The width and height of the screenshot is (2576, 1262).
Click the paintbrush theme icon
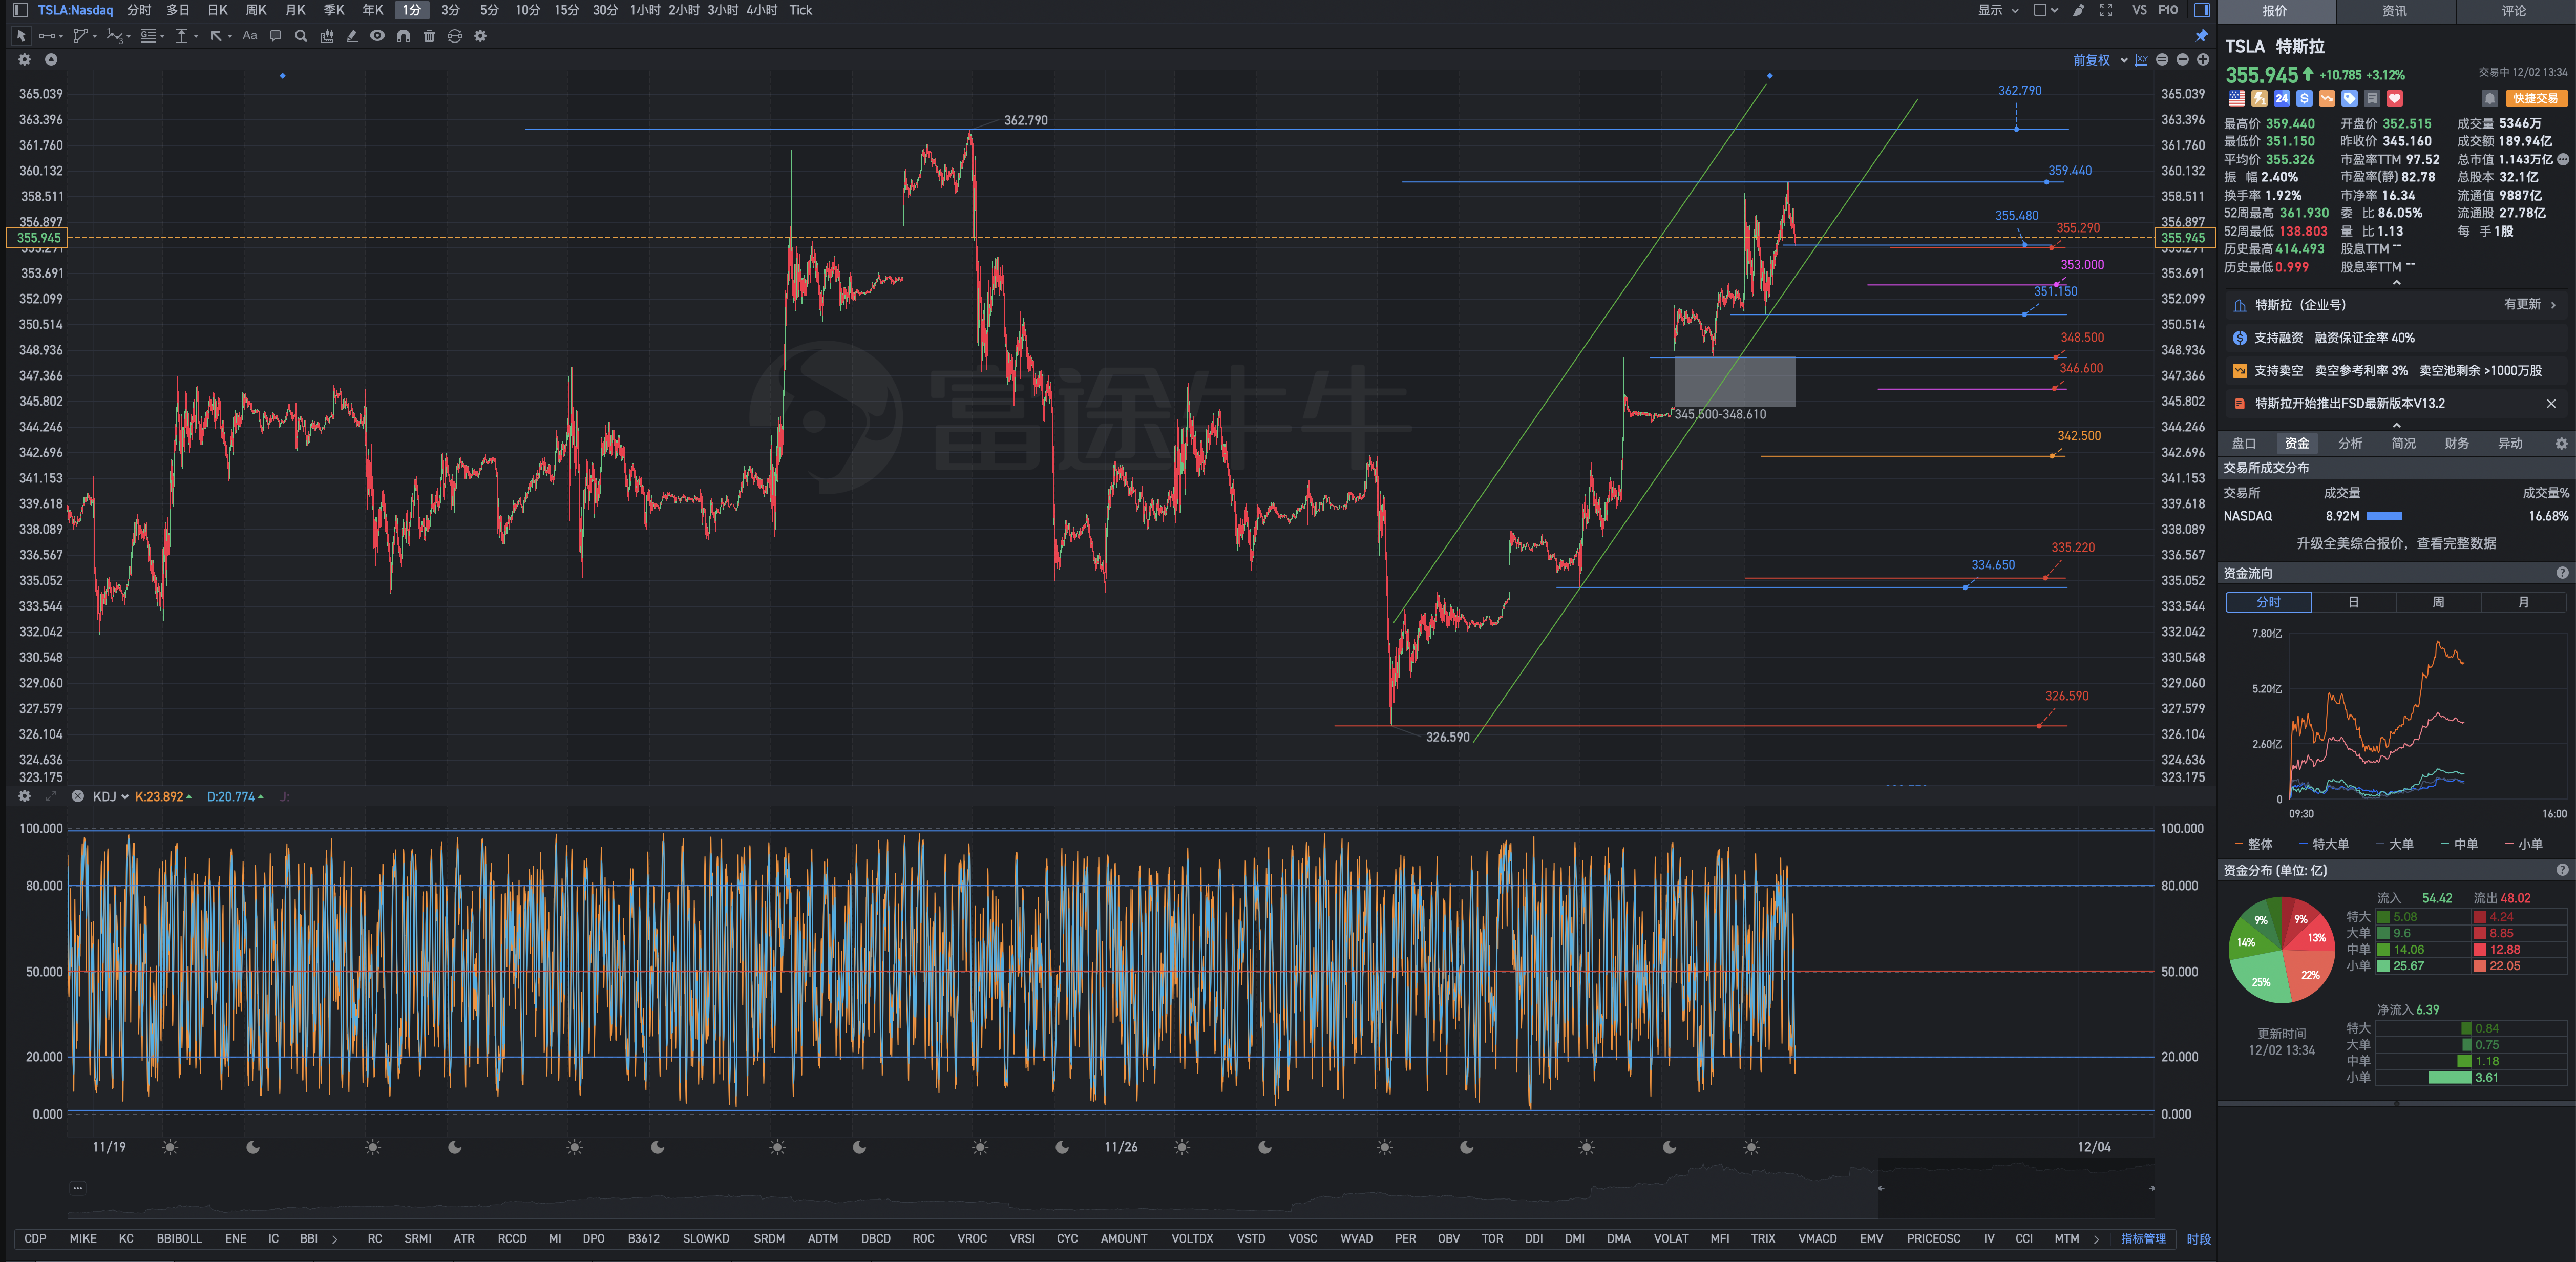[x=2079, y=10]
